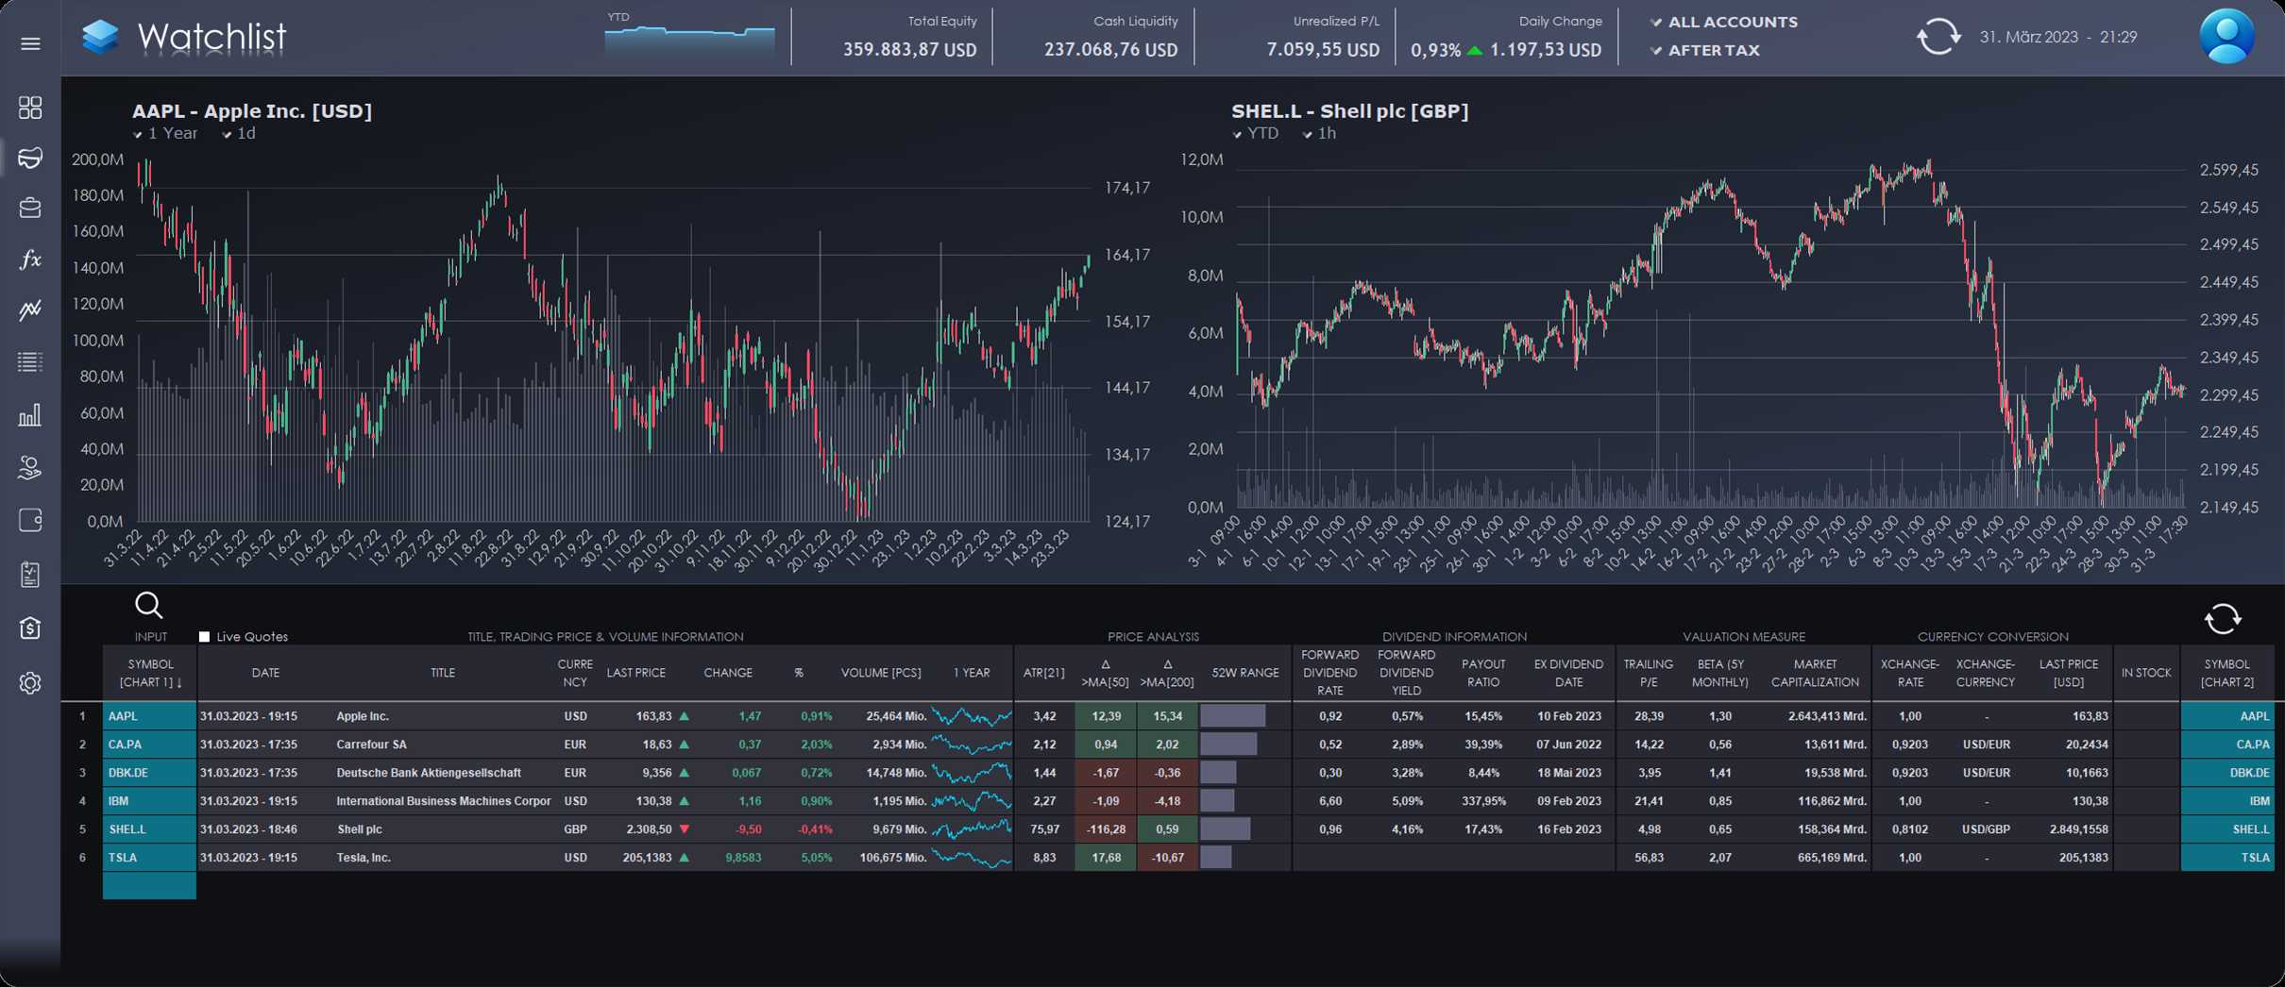Open the YTD range dropdown for SHEL.L
2285x987 pixels.
click(x=1255, y=134)
